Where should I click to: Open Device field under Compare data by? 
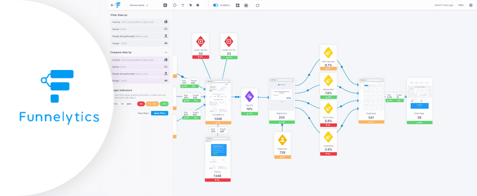point(140,67)
